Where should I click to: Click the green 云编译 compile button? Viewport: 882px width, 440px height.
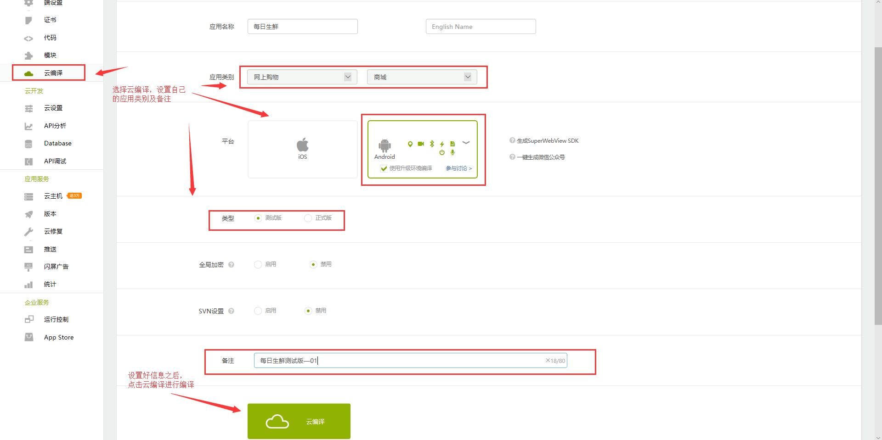pos(299,421)
